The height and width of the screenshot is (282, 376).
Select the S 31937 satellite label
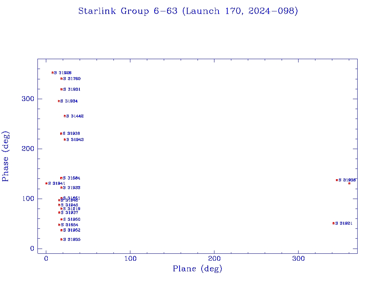tap(69, 213)
